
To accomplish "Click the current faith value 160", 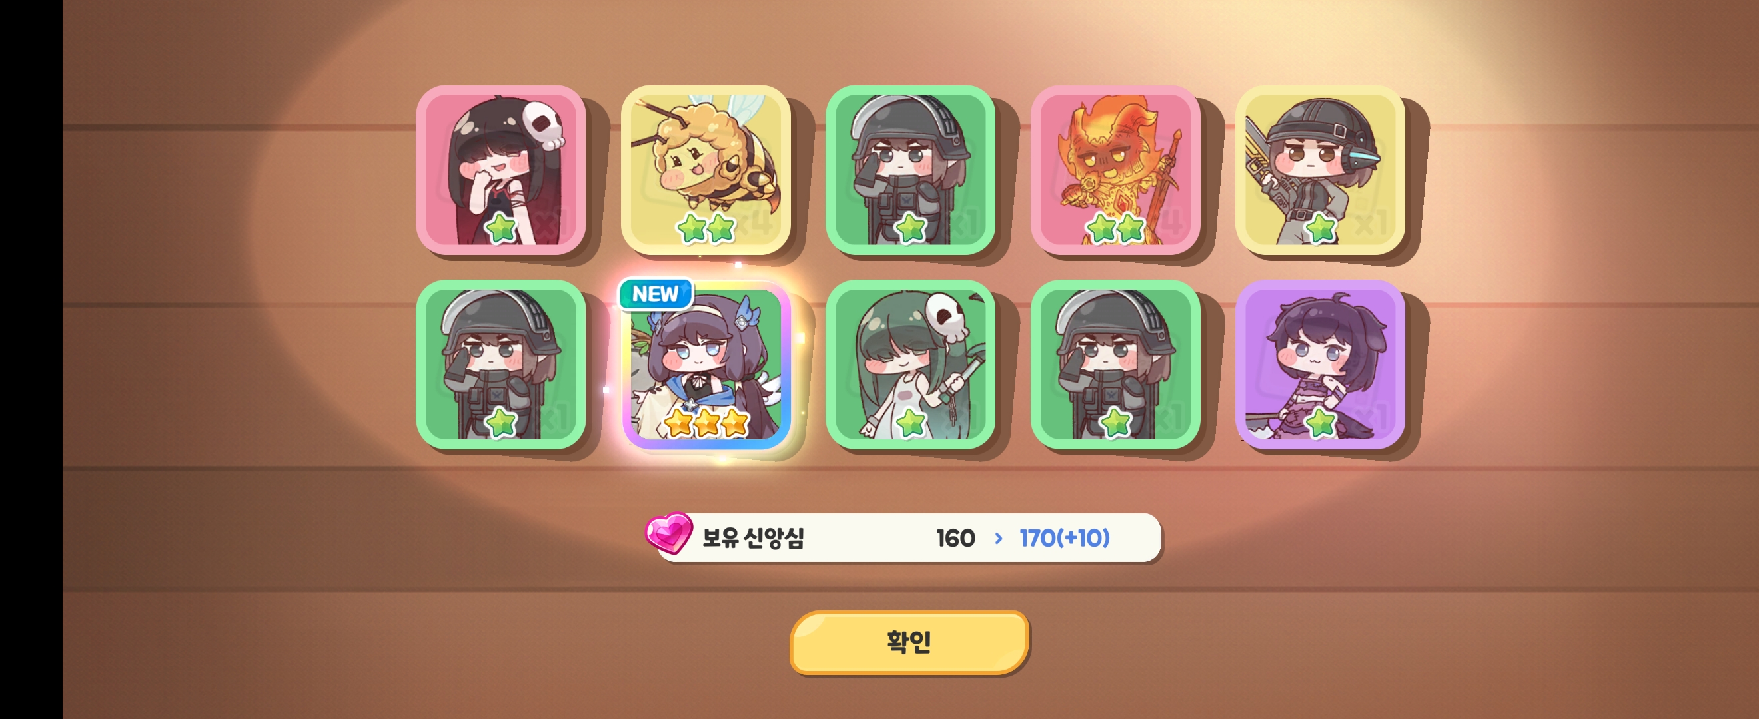I will click(x=955, y=538).
